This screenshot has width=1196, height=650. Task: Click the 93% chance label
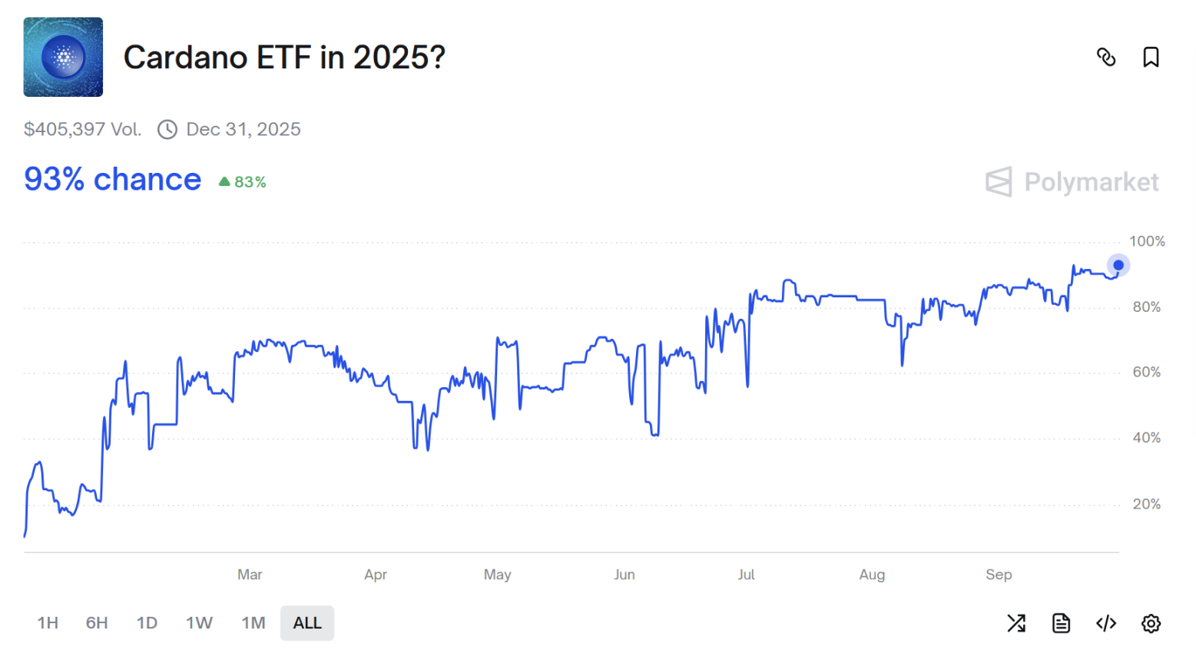[111, 180]
